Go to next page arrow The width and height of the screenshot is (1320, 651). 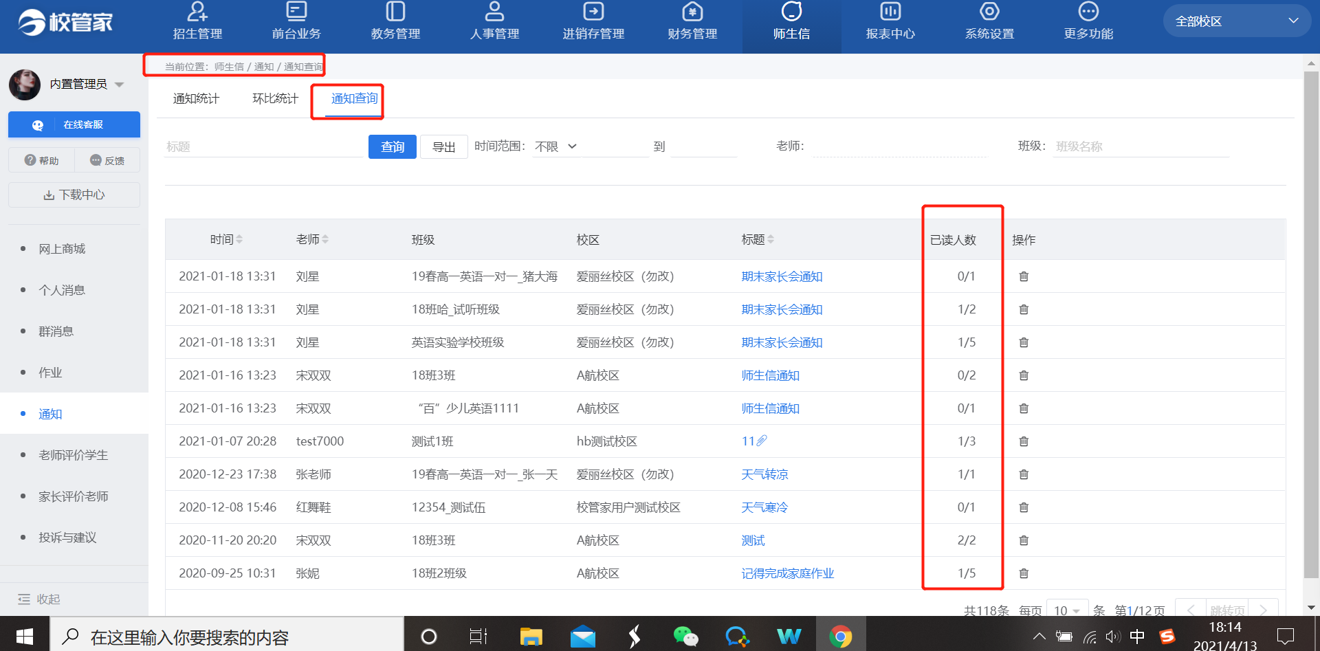[1263, 610]
